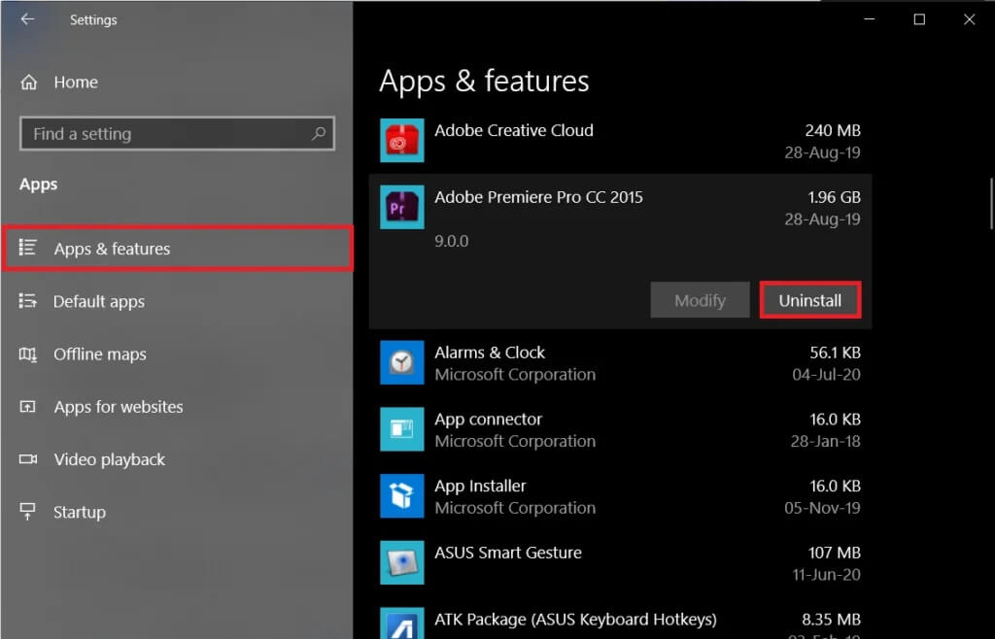
Task: Open Video playback settings
Action: point(109,459)
